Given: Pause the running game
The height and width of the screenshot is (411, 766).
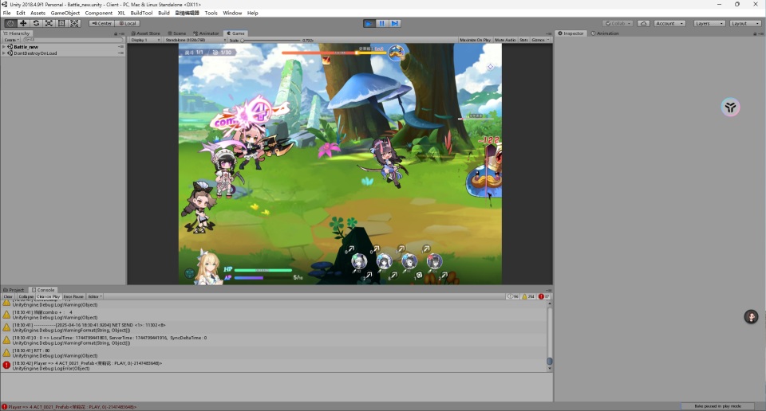Looking at the screenshot, I should (x=382, y=23).
